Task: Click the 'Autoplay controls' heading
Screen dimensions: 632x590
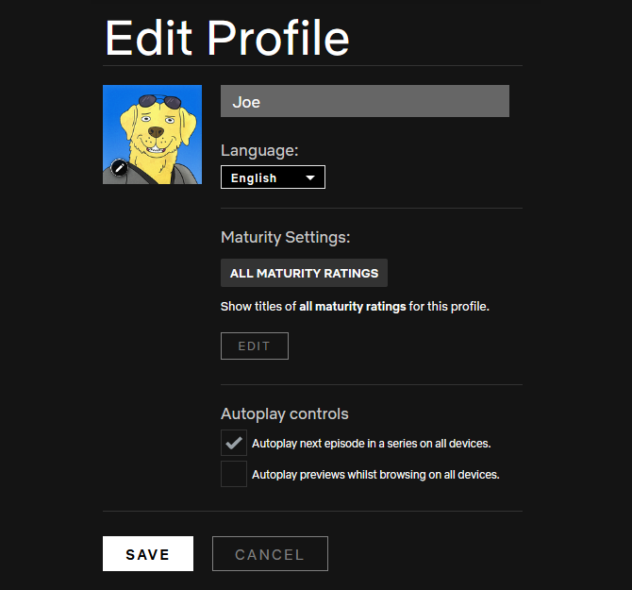Action: 284,413
